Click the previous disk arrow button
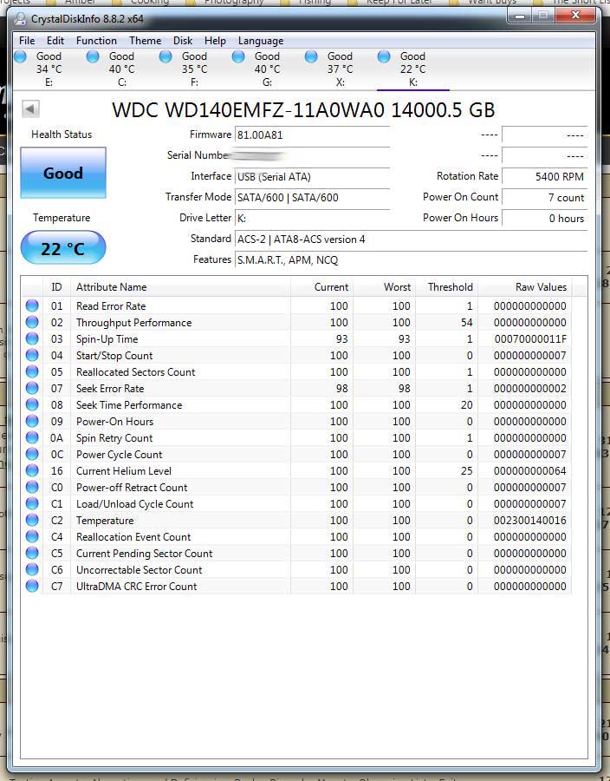610x781 pixels. pyautogui.click(x=31, y=109)
